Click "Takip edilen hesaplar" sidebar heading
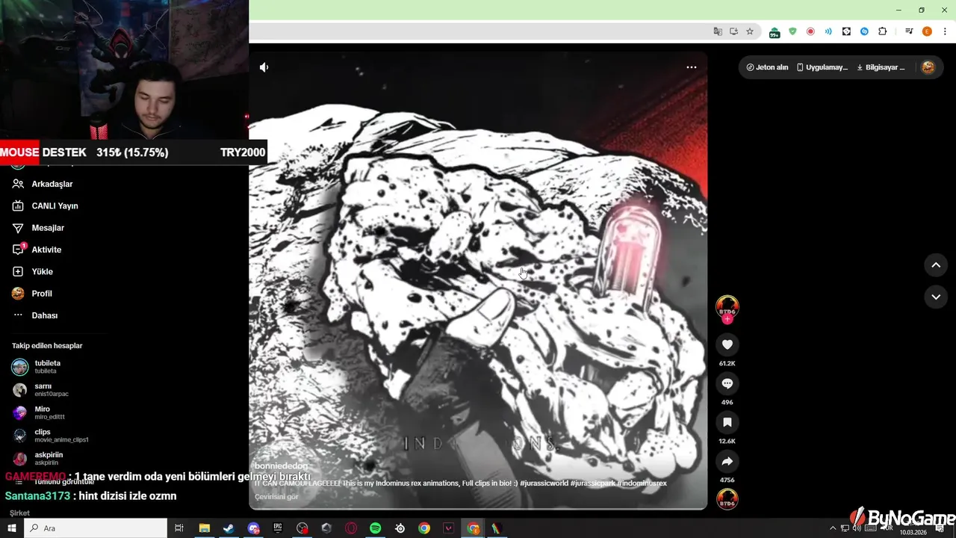 (x=47, y=346)
